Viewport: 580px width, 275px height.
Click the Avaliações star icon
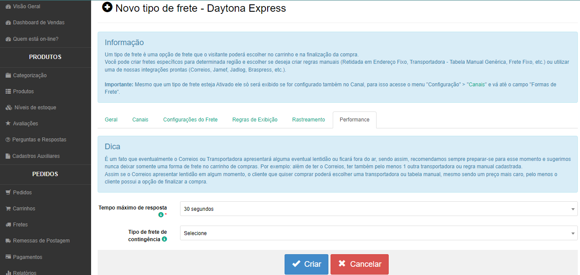pos(8,124)
